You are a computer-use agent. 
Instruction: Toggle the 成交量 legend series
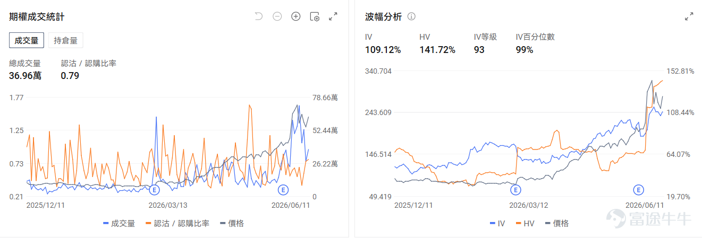(x=119, y=224)
